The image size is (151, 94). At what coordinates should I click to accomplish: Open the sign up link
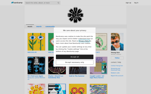click(x=128, y=3)
